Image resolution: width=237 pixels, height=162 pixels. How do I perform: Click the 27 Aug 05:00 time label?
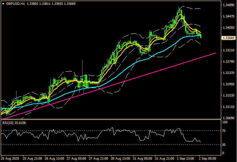pyautogui.click(x=76, y=159)
